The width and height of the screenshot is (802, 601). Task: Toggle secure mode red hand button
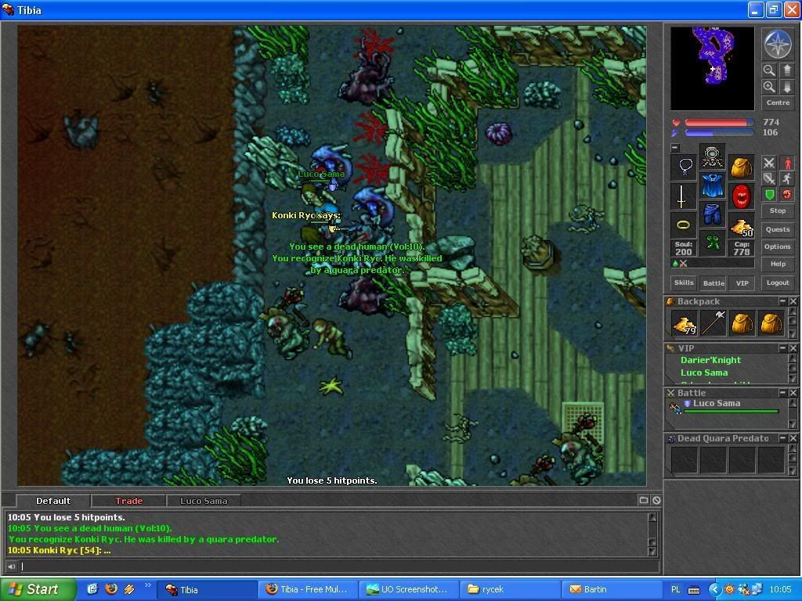[787, 194]
